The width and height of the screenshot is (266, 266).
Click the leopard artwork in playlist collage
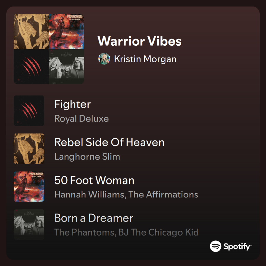click(31, 31)
